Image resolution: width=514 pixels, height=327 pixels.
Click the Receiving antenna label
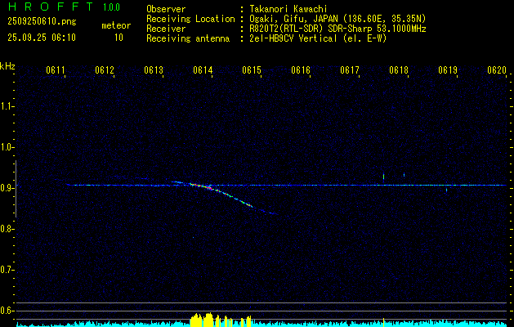pos(188,38)
